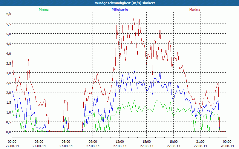Click the 03:00 time axis label
The width and height of the screenshot is (239, 149).
click(39, 142)
